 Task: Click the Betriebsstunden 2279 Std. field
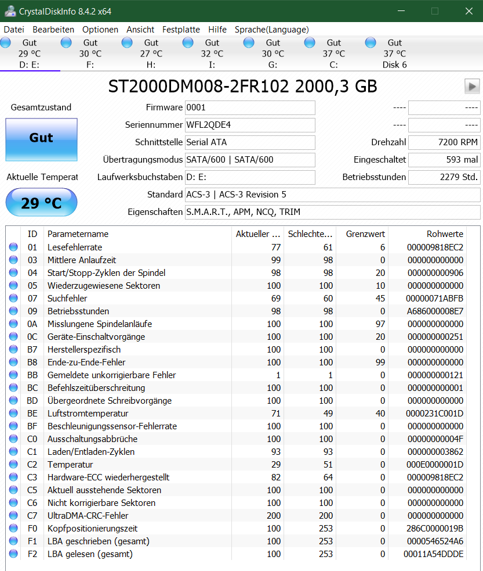pyautogui.click(x=444, y=177)
